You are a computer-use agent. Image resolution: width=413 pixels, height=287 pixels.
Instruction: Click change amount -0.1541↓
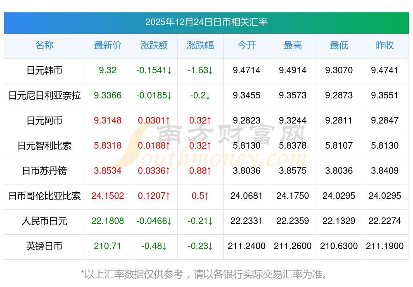click(154, 70)
